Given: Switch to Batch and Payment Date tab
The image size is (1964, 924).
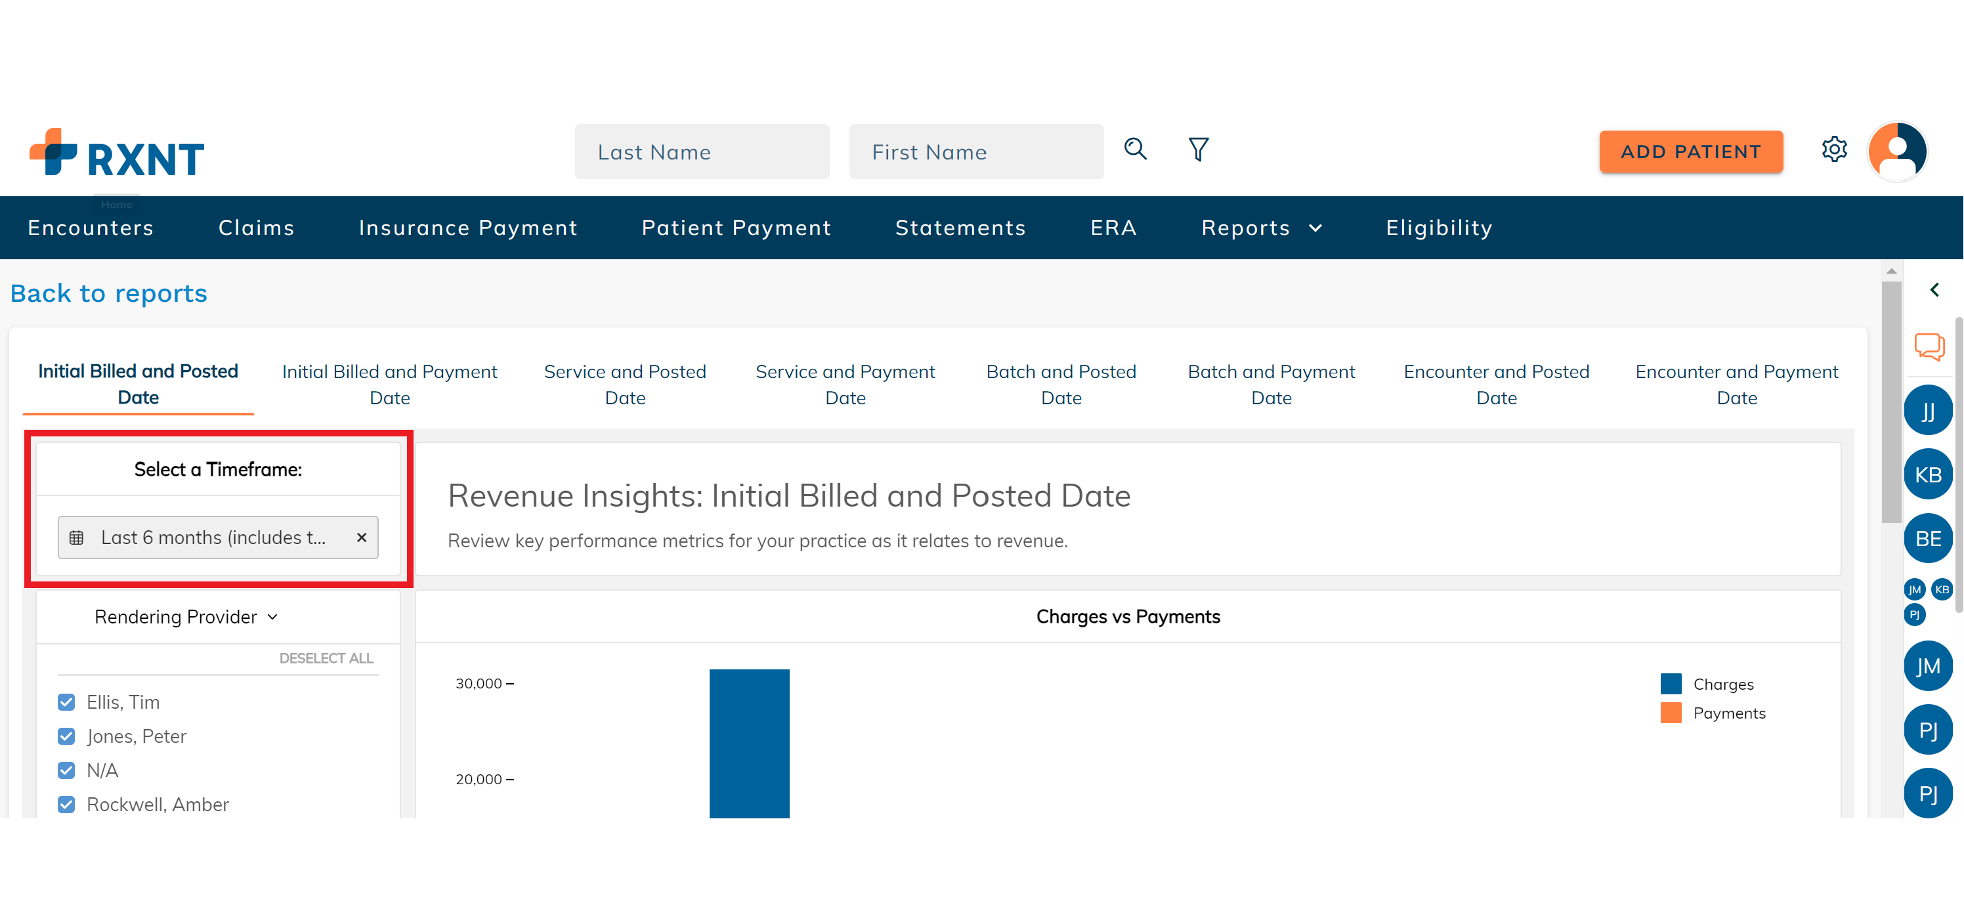Looking at the screenshot, I should [x=1271, y=385].
